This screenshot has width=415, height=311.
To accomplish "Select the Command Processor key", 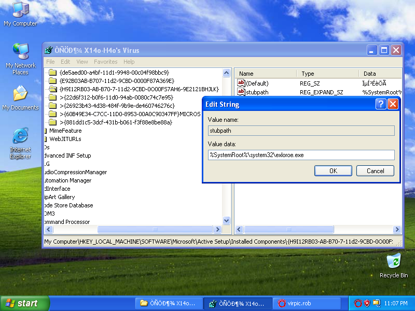I will [67, 222].
